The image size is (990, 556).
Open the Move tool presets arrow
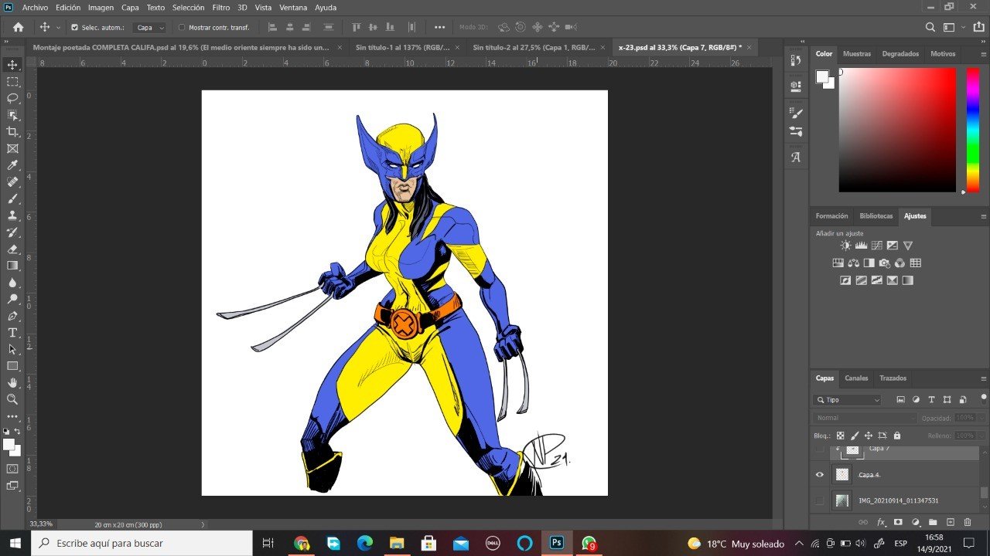(58, 27)
